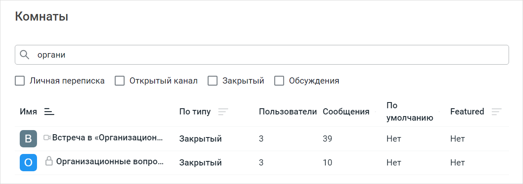Screen dimensions: 523x184
Task: Sort by the Сообщения column header
Action: click(x=346, y=112)
